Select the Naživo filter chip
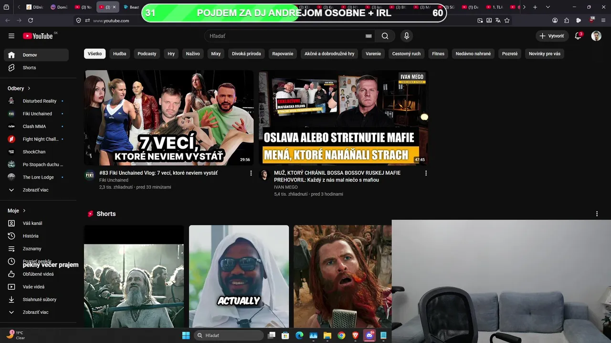Image resolution: width=611 pixels, height=343 pixels. (x=193, y=54)
